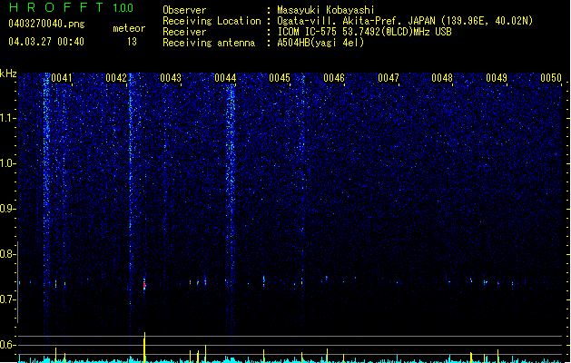Click the 0044 time marker
The image size is (571, 363).
tap(225, 78)
